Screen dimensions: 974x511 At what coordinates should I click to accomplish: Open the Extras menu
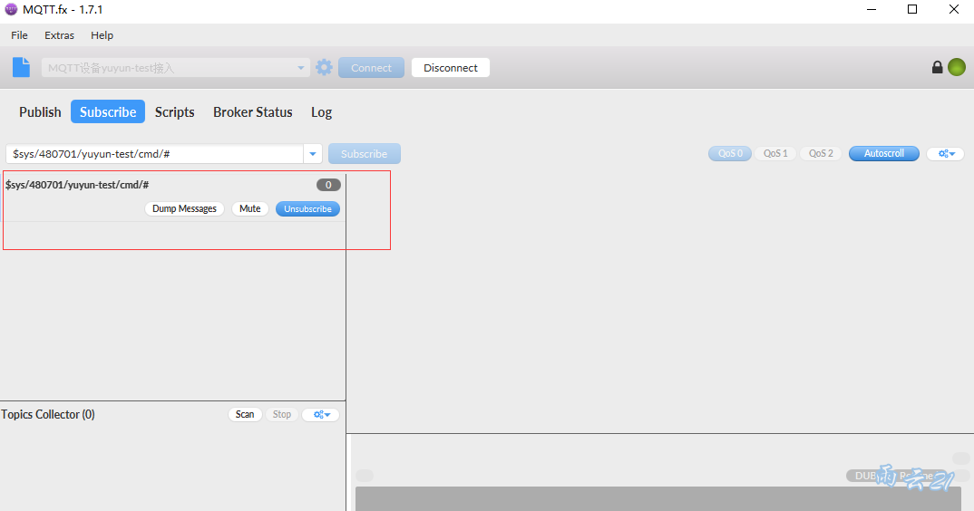point(59,35)
